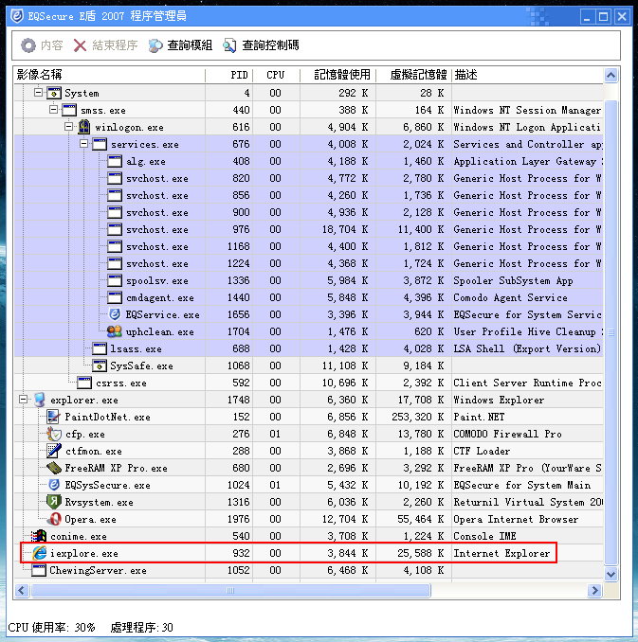Viewport: 638px width, 642px height.
Task: Select the EQService.exe shield icon
Action: click(x=115, y=314)
